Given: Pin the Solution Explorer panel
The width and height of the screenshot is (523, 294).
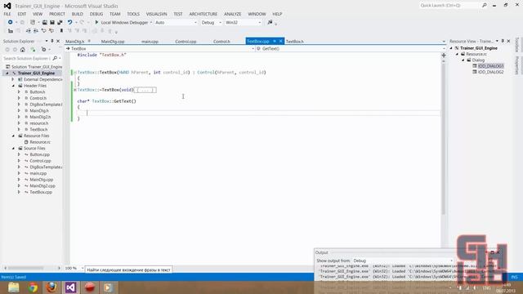Looking at the screenshot, I should 52,41.
